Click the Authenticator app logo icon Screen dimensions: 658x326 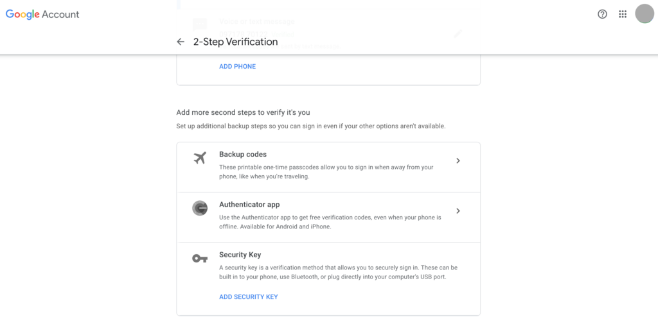[200, 209]
